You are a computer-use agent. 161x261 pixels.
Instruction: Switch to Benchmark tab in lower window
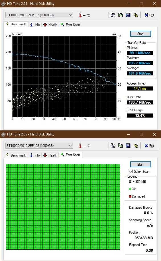point(16,155)
